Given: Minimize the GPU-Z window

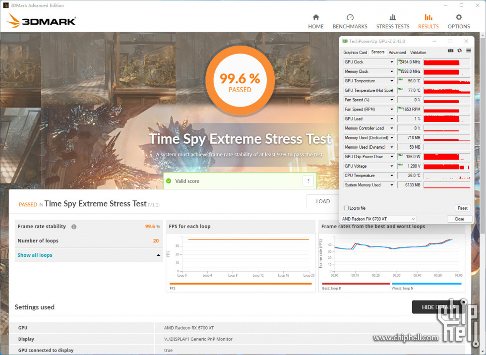Looking at the screenshot, I should [x=434, y=41].
